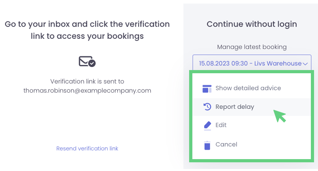
Task: Collapse the booking dropdown using its chevron
Action: [305, 64]
